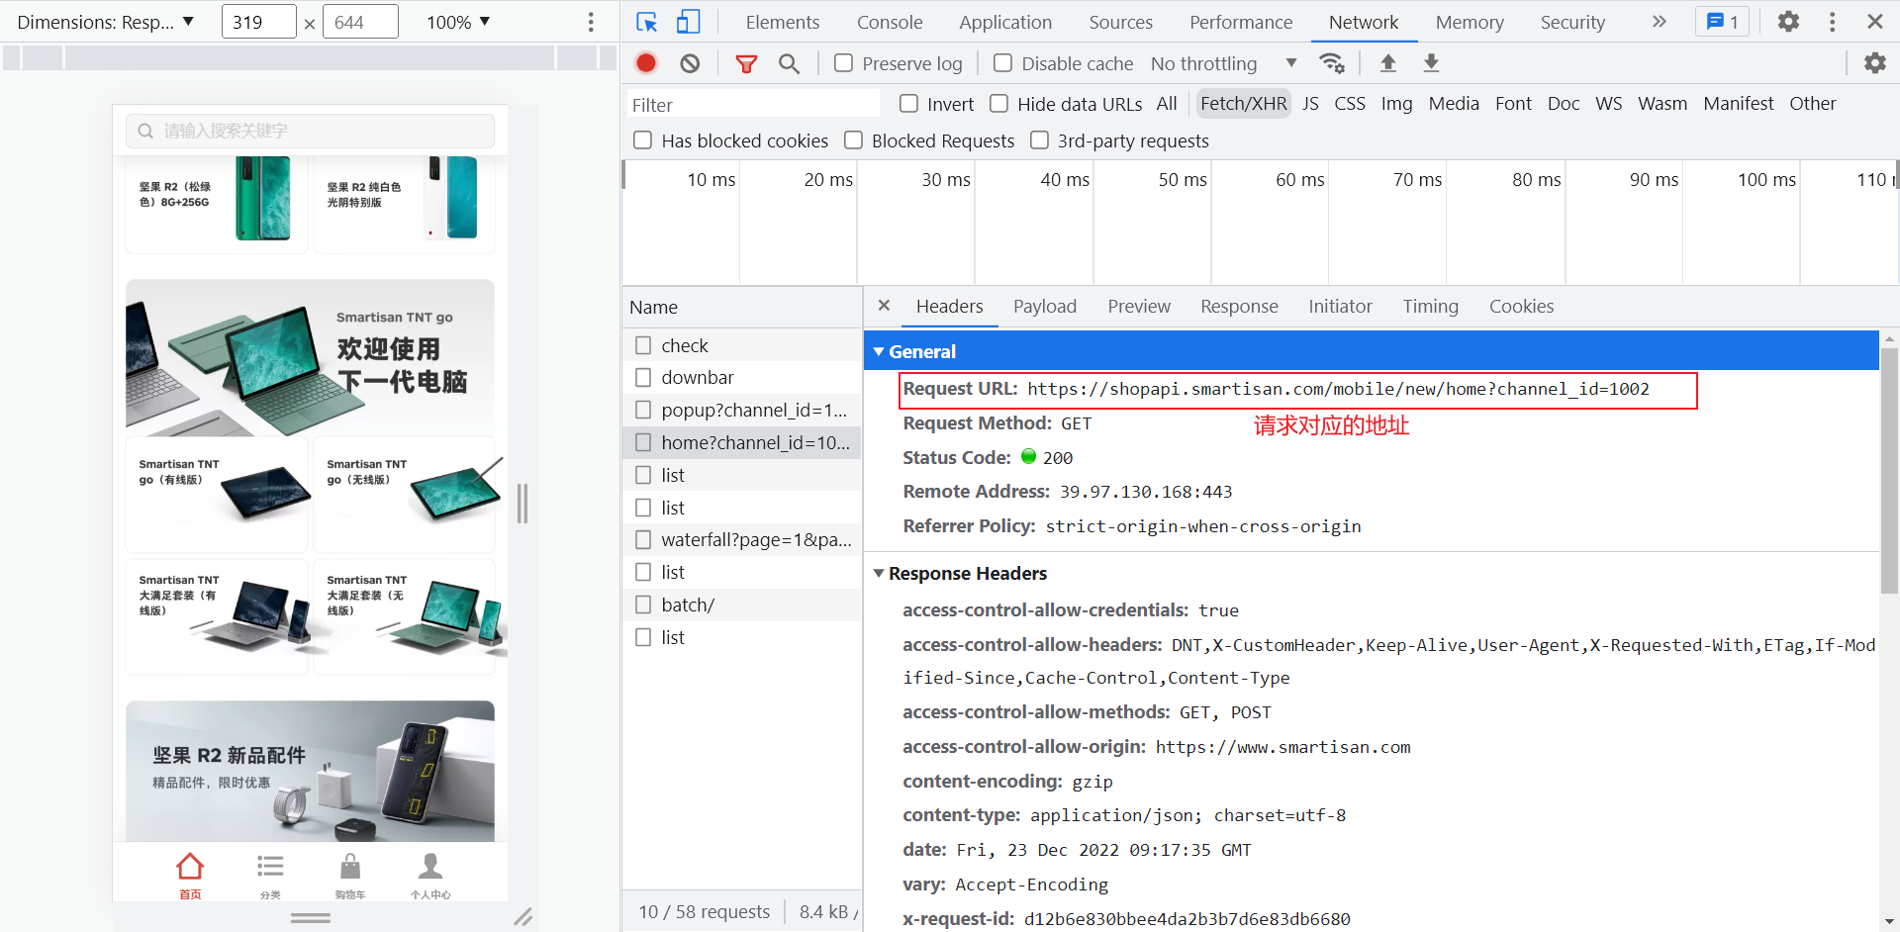Open network conditions wifi icon
This screenshot has height=932, width=1900.
pyautogui.click(x=1332, y=63)
